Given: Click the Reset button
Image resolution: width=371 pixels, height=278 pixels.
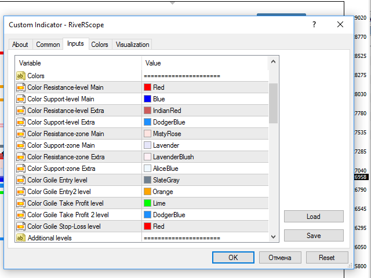Looking at the screenshot, I should coord(328,258).
